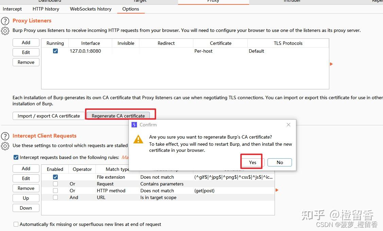The height and width of the screenshot is (231, 383).
Task: Open the Proxy Listeners settings gear
Action: 5,31
